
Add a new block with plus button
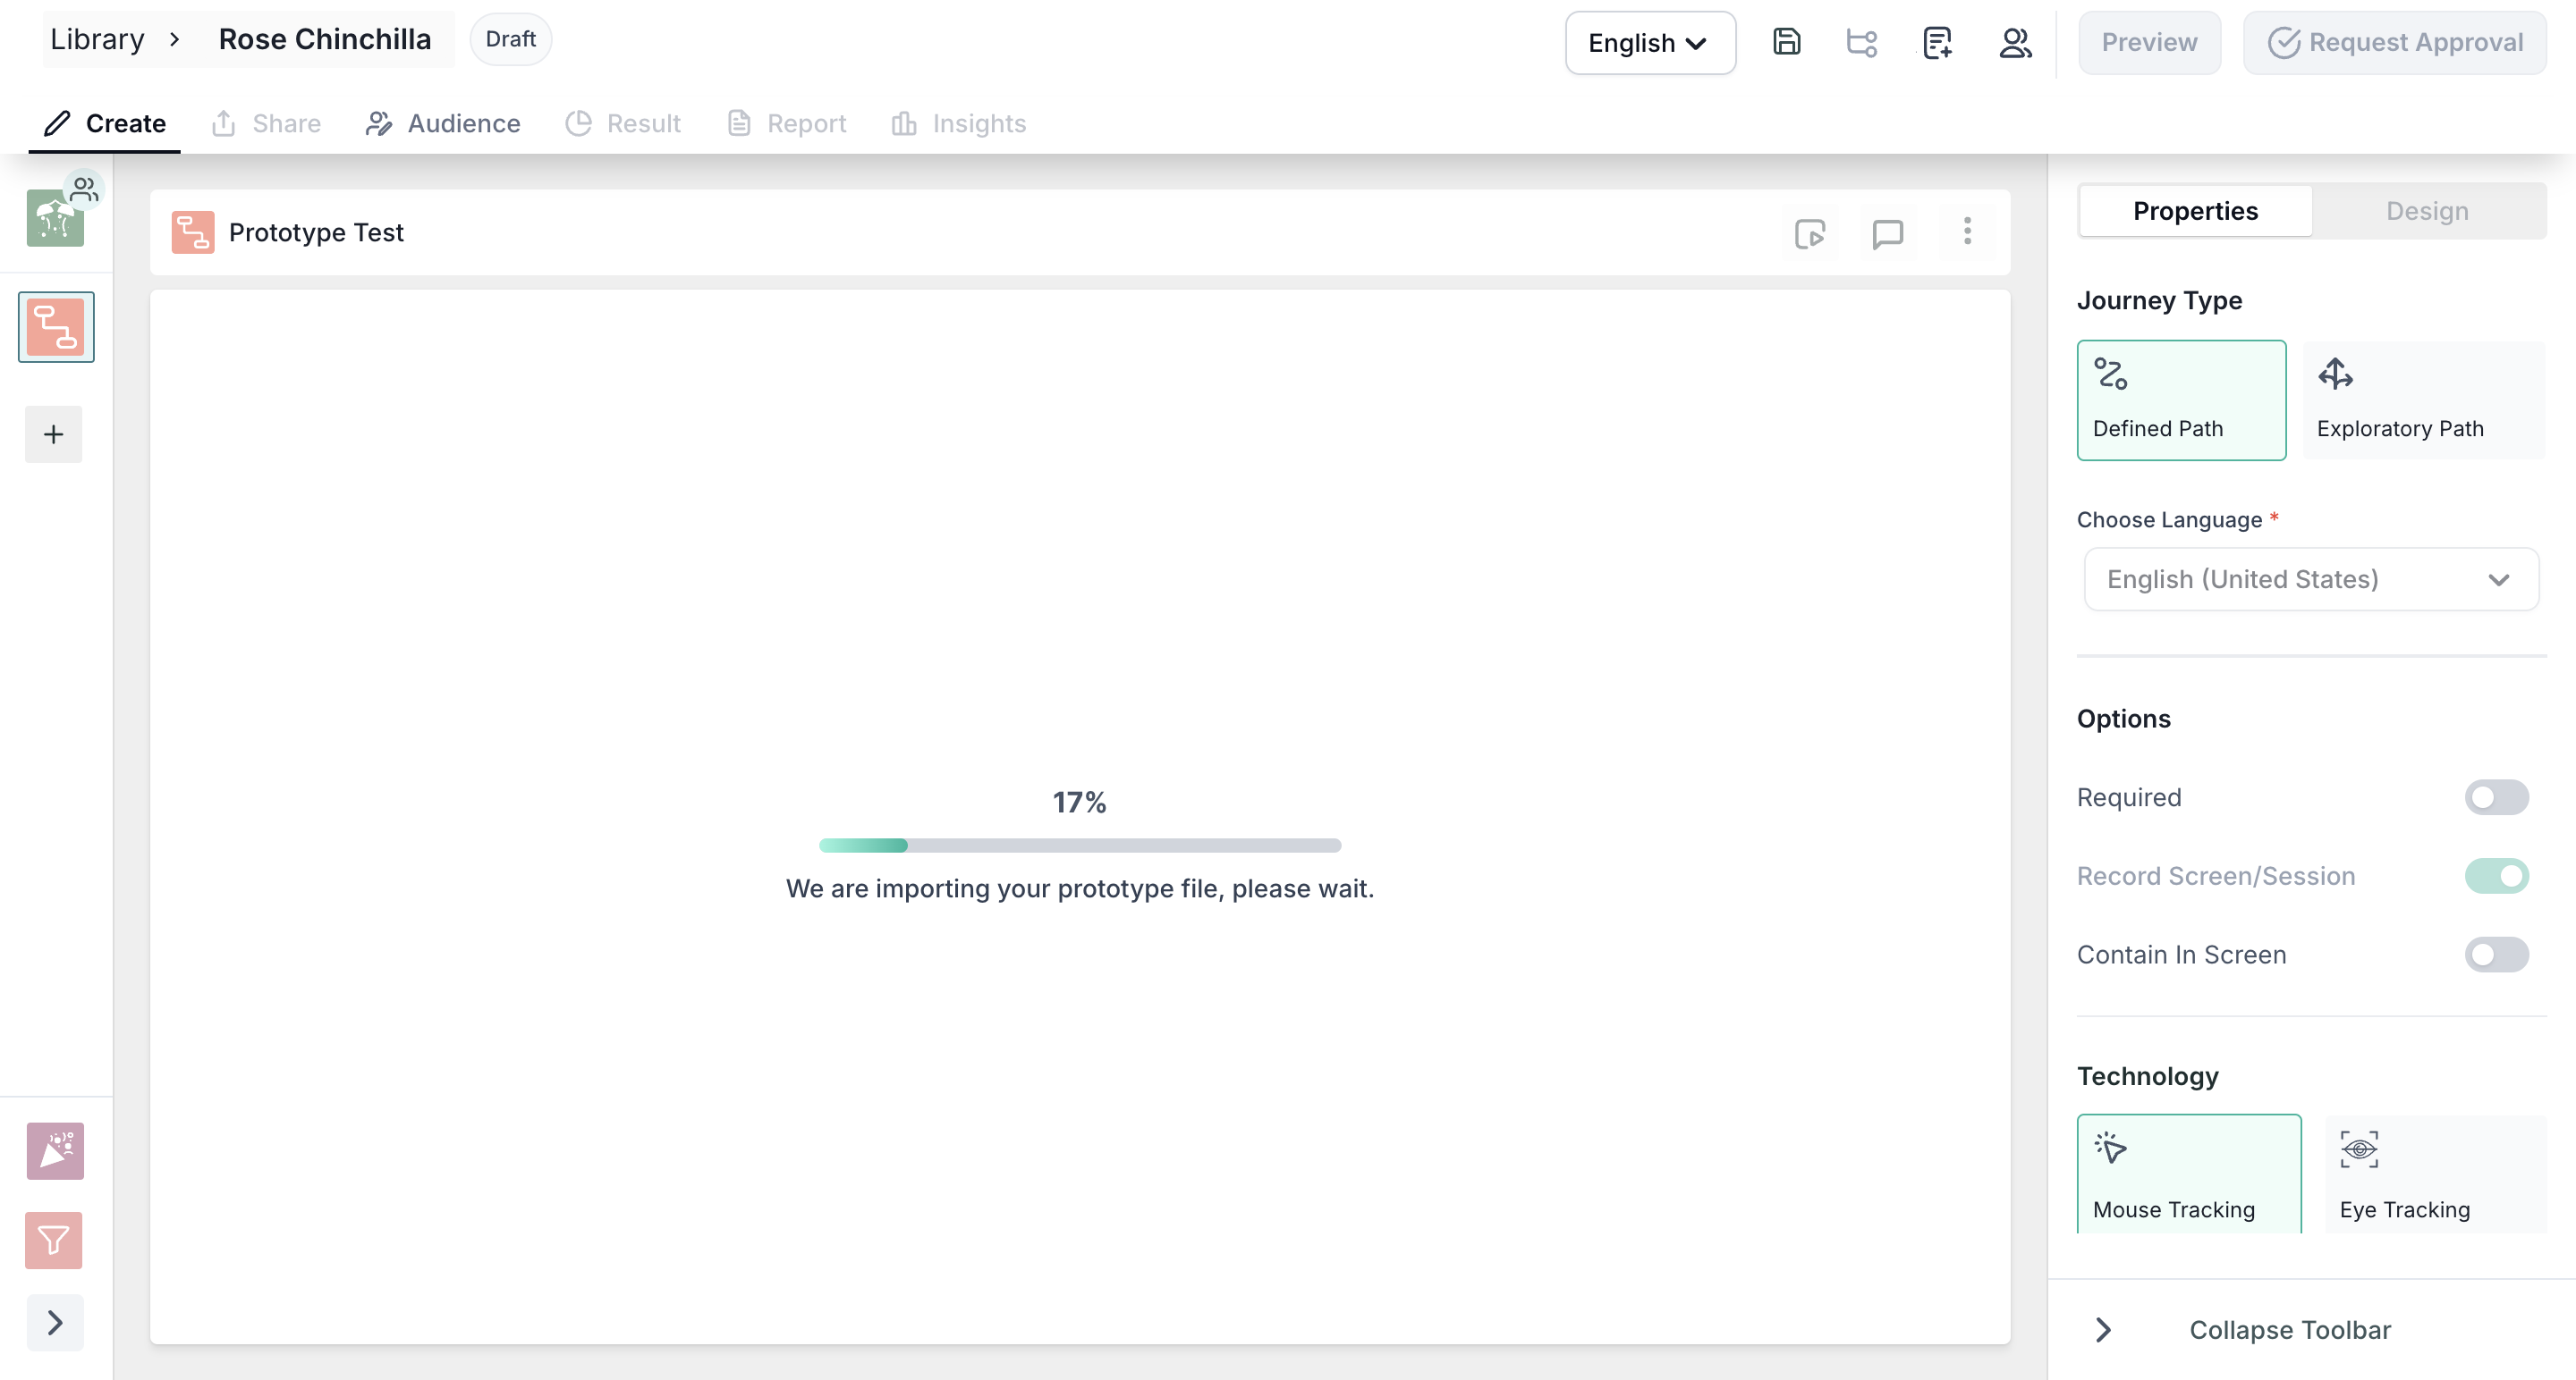coord(54,434)
